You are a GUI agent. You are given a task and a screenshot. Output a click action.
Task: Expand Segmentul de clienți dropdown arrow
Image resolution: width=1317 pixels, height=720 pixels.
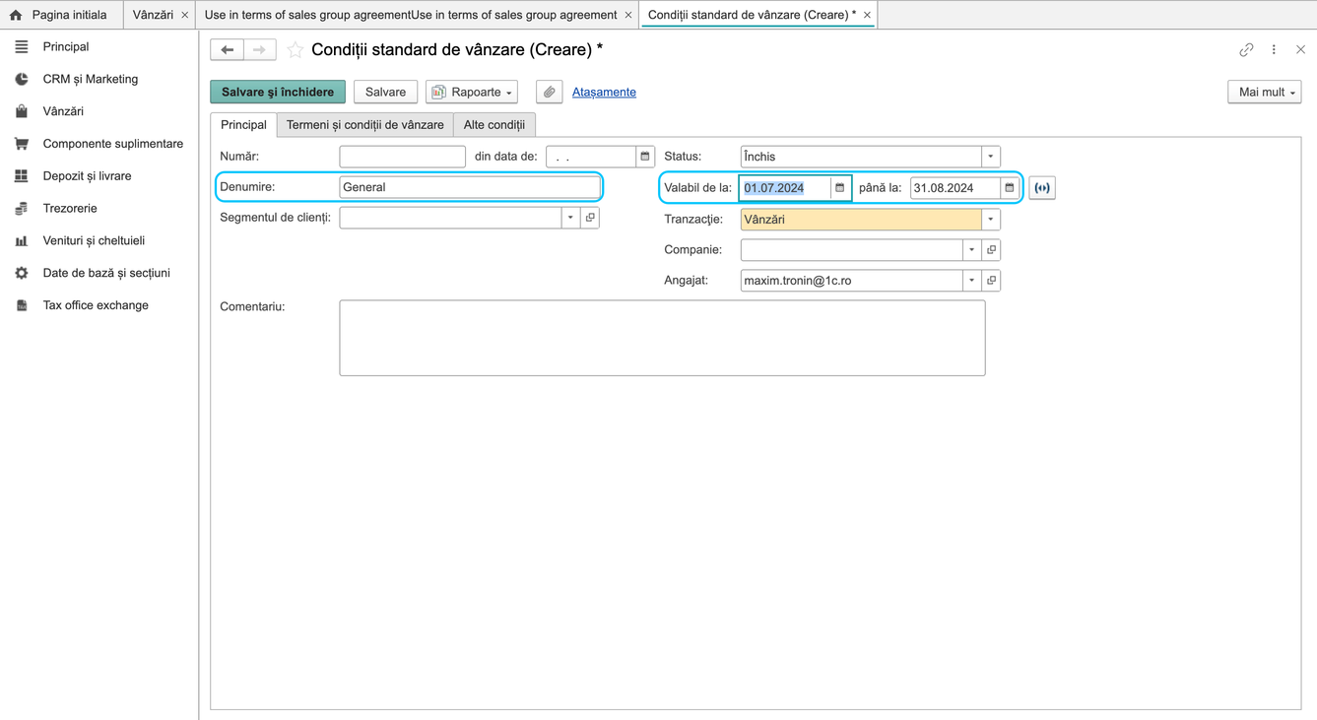coord(570,218)
